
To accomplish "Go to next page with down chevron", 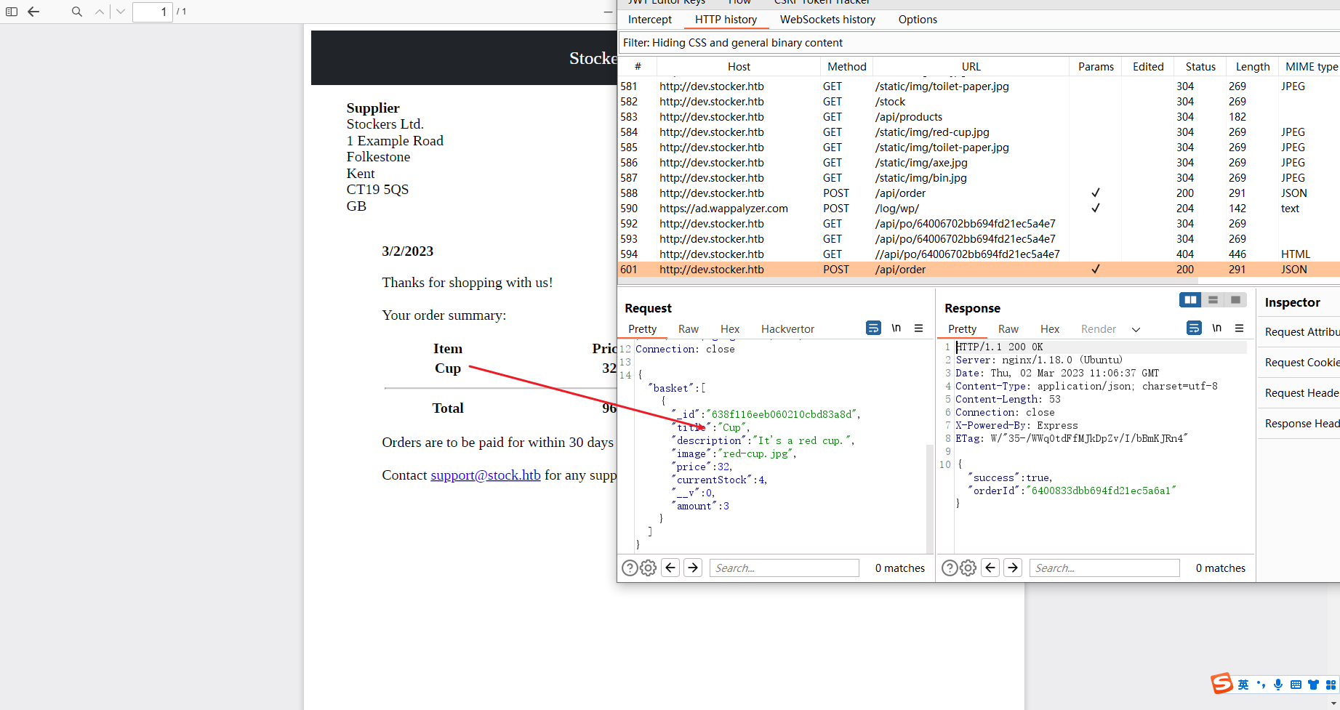I will 121,12.
